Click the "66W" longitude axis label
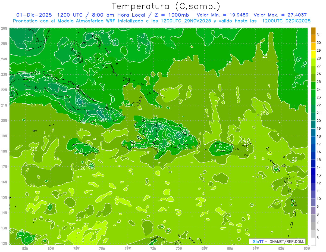This screenshot has height=252, width=326. click(x=230, y=248)
